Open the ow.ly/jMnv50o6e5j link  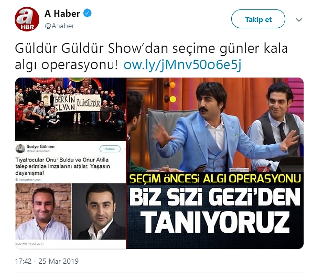point(182,65)
